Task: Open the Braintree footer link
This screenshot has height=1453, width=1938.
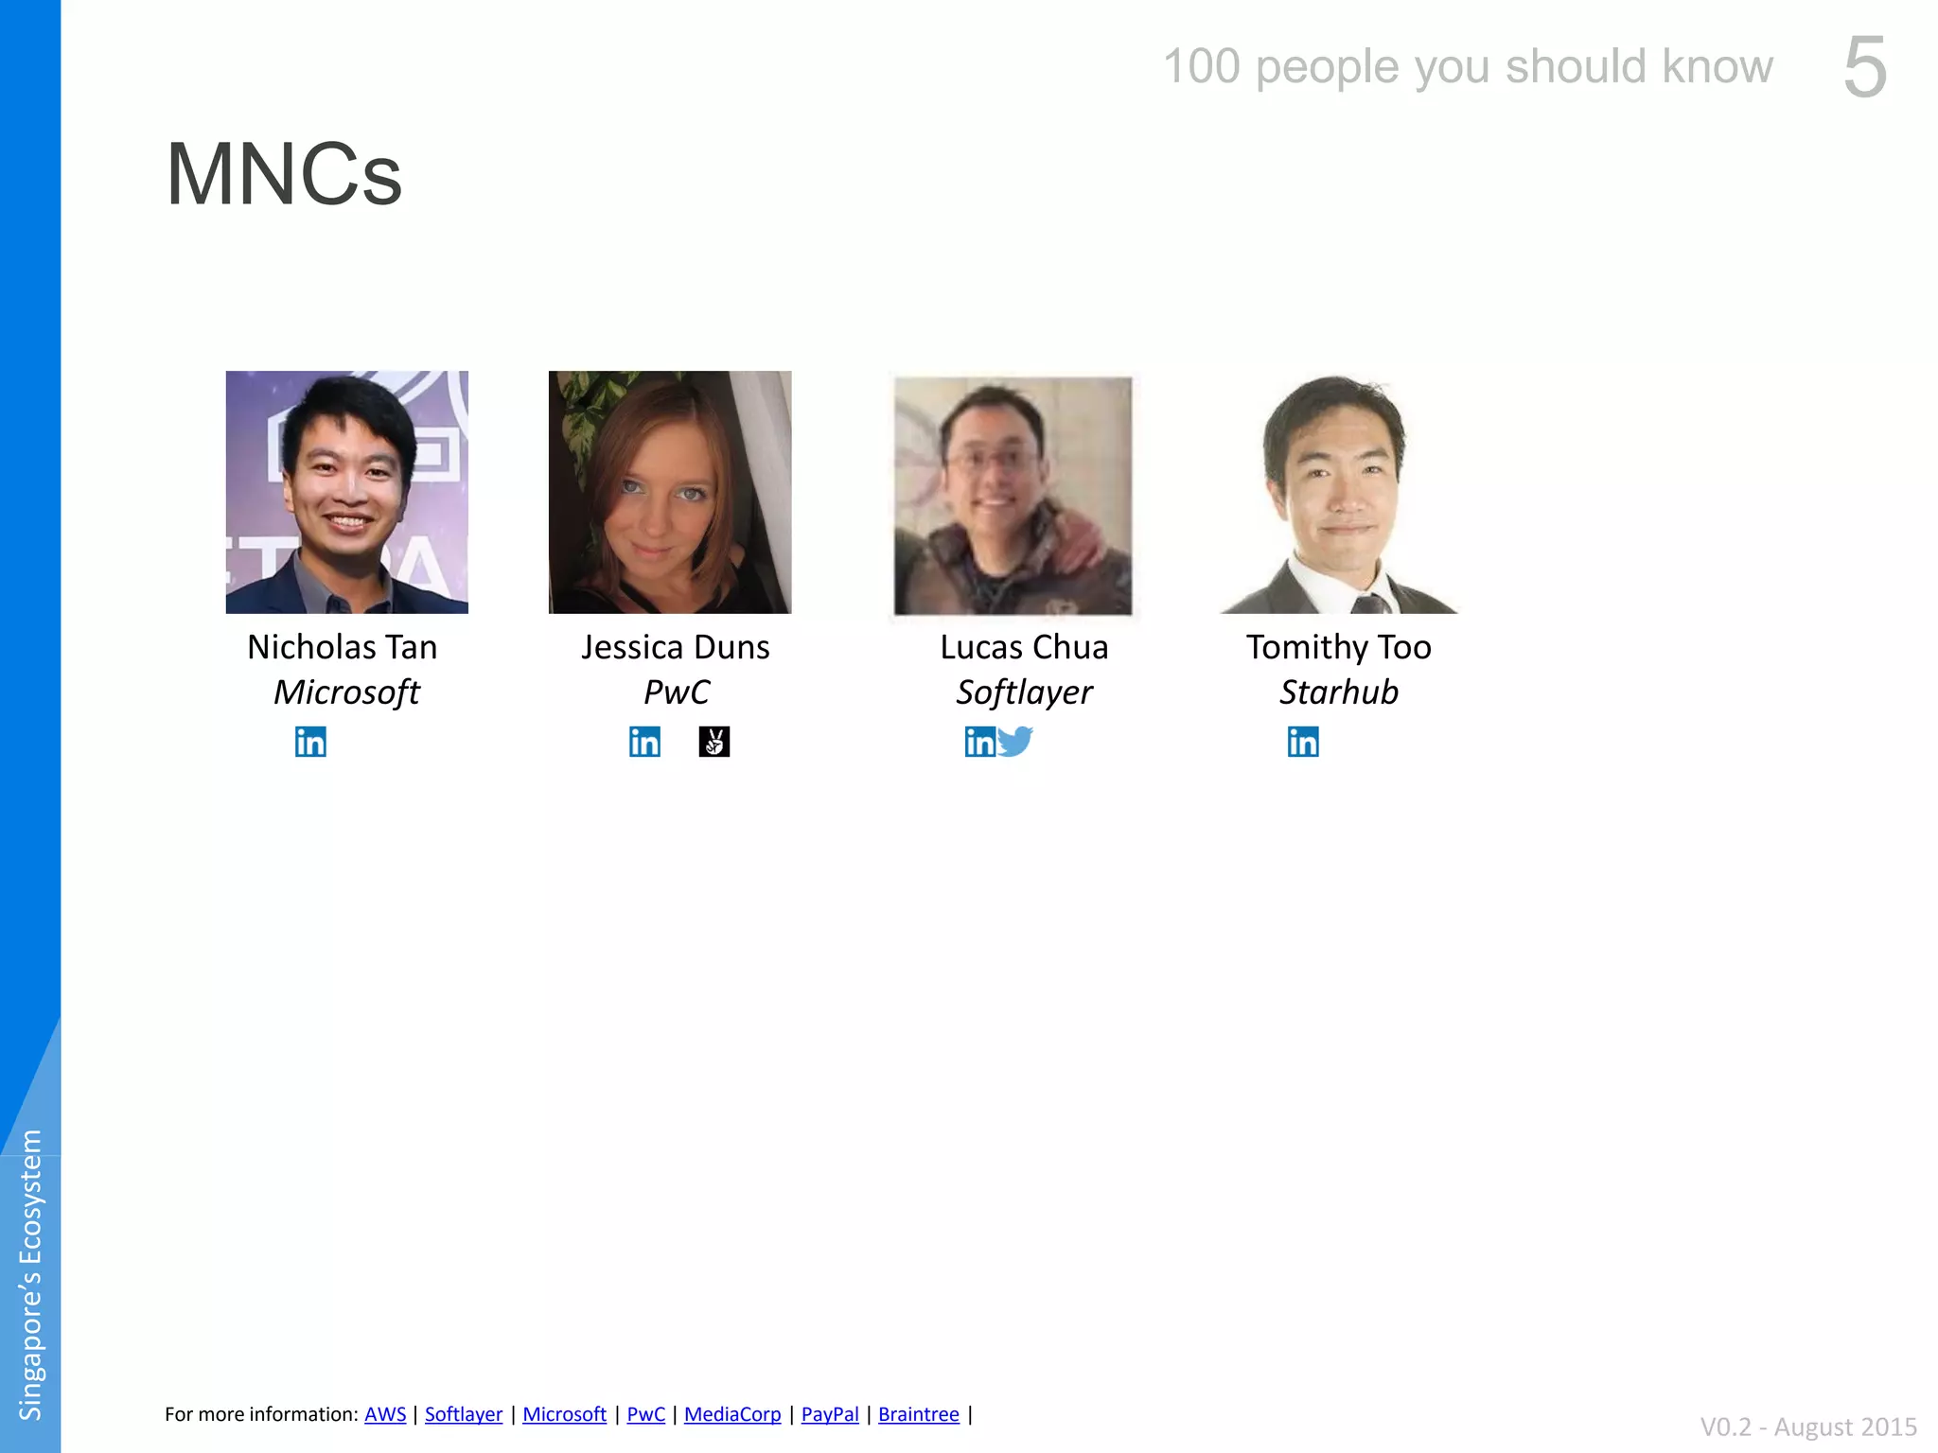Action: pos(919,1414)
